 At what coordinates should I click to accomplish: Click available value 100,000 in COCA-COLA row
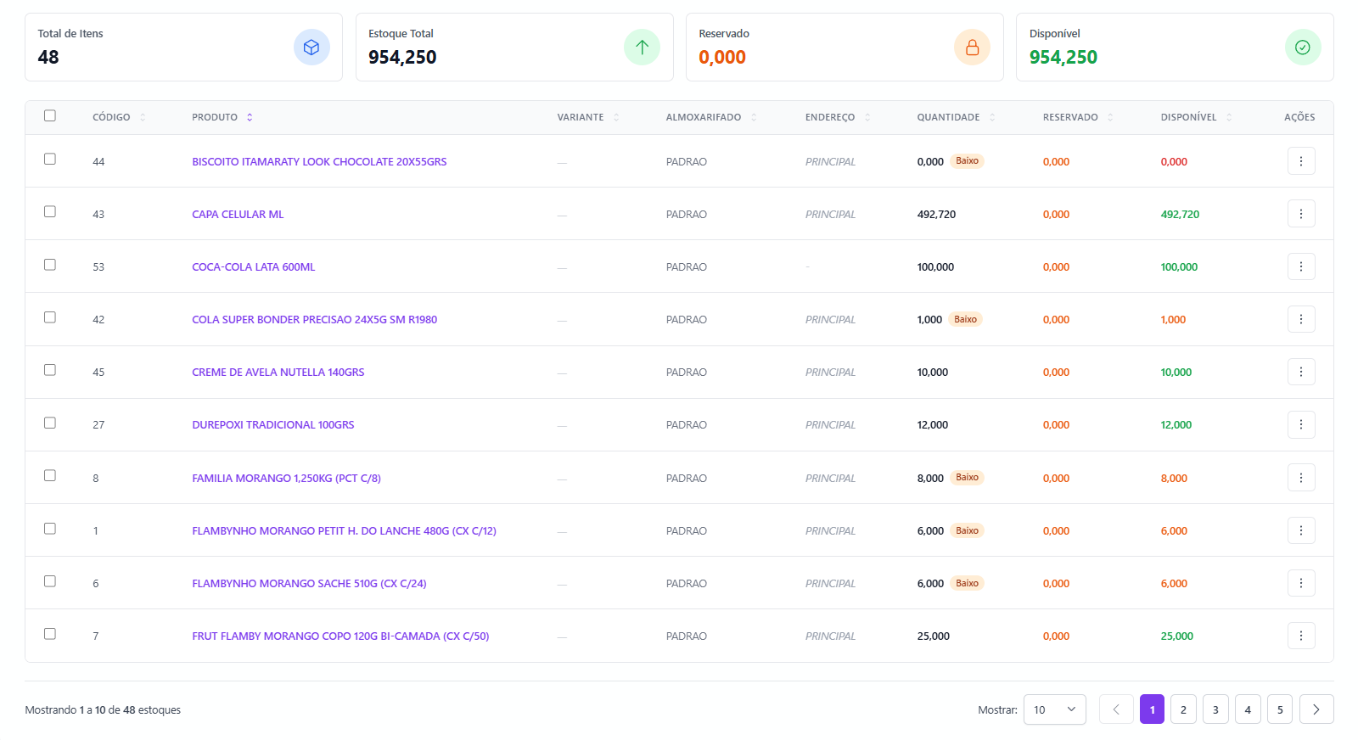1179,266
